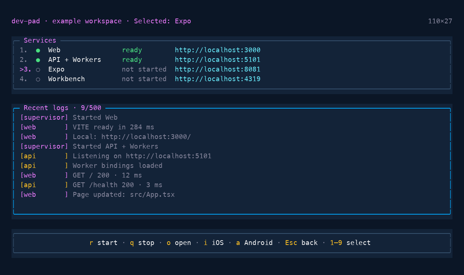Click the green status dot for API + Workers
Viewport: 464px width, 275px height.
38,60
